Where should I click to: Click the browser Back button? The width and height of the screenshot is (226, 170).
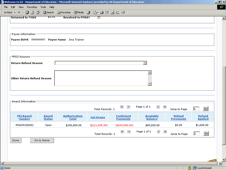pyautogui.click(x=8, y=12)
